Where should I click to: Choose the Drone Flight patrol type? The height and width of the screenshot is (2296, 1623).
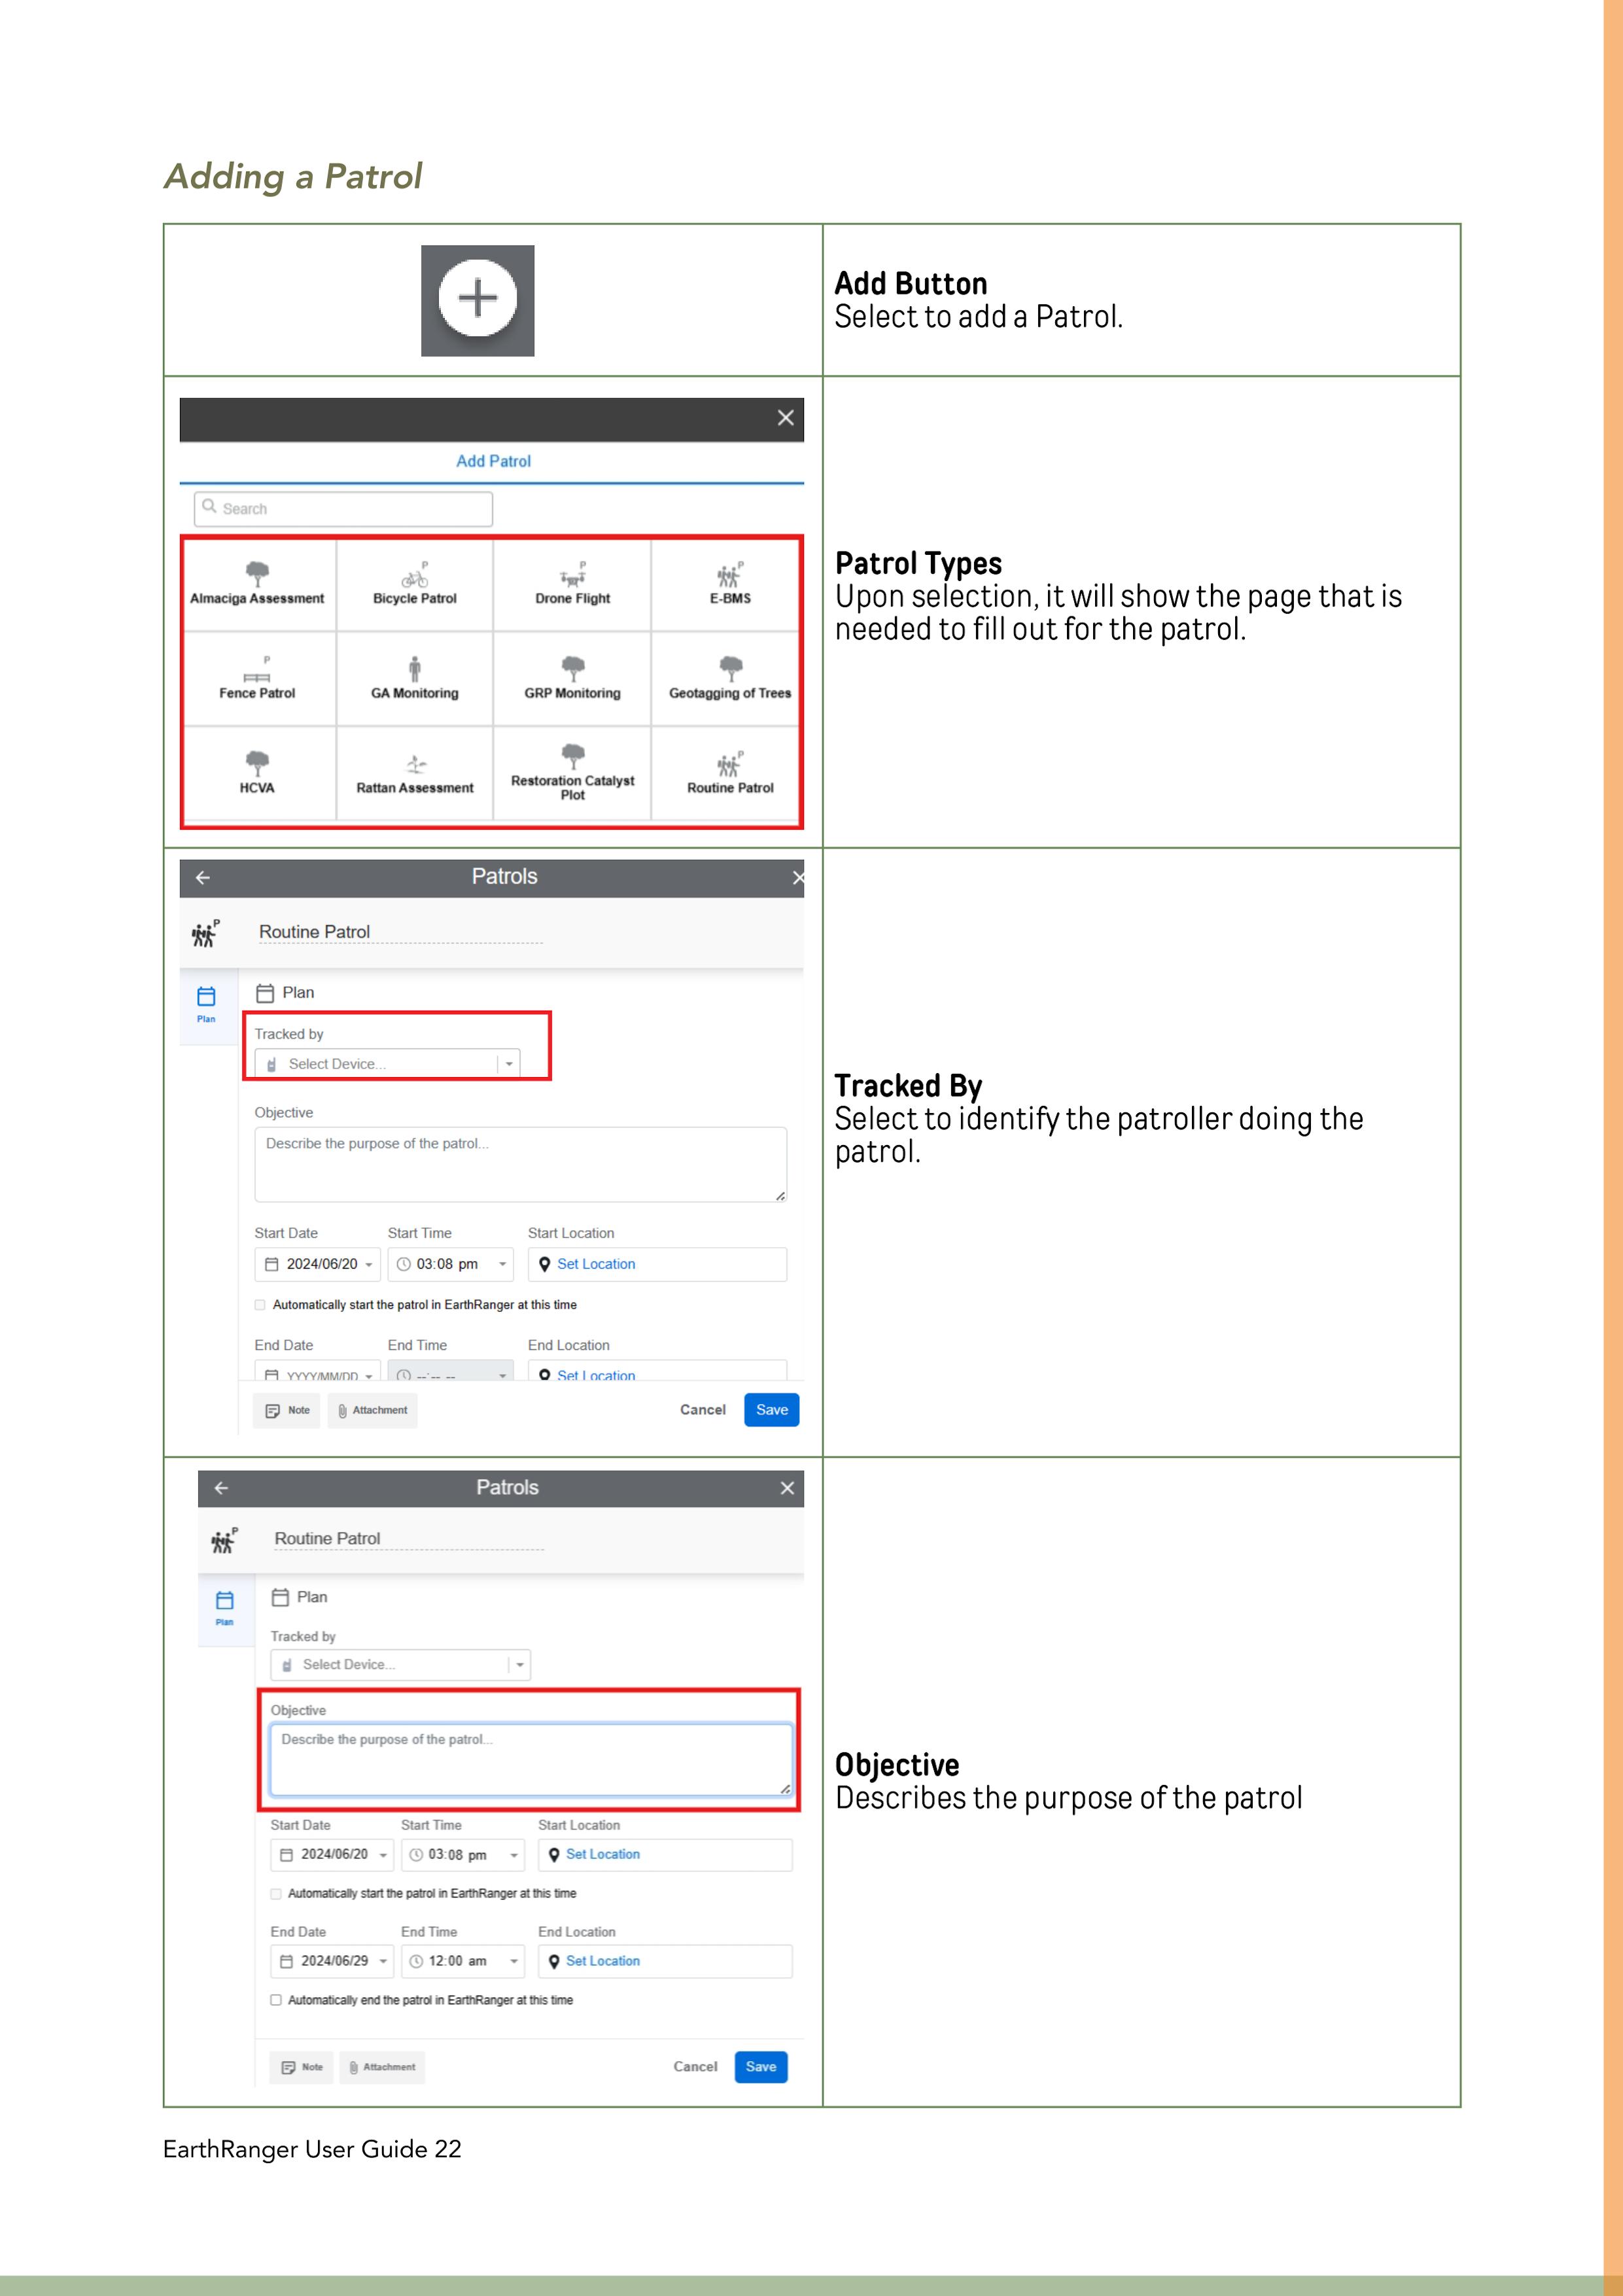tap(572, 584)
